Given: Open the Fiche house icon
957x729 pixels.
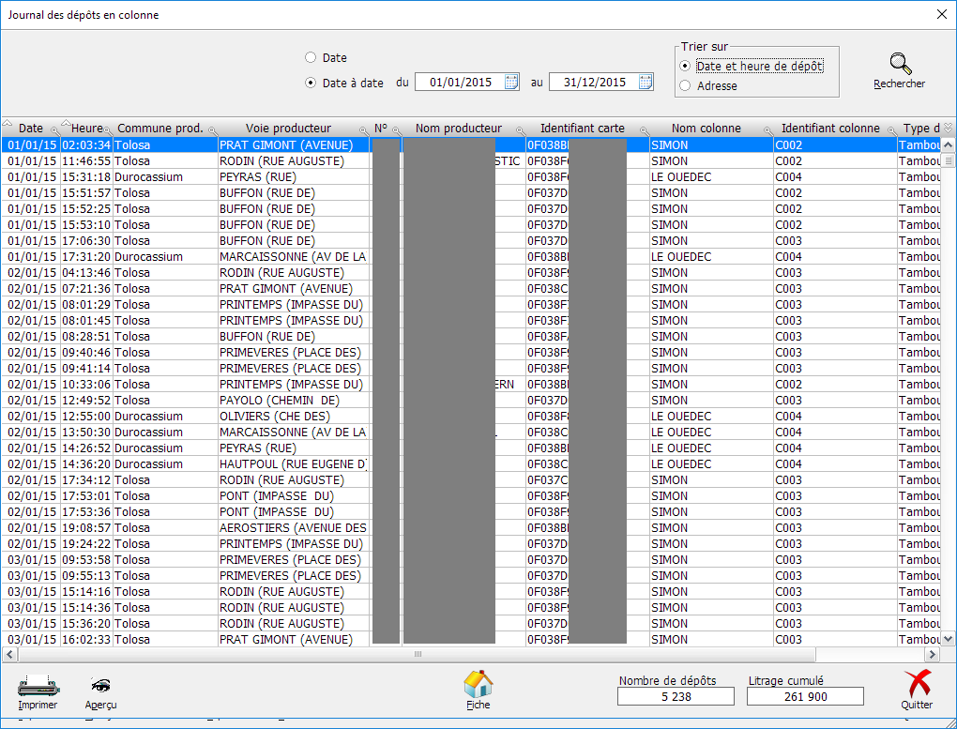Looking at the screenshot, I should 478,684.
